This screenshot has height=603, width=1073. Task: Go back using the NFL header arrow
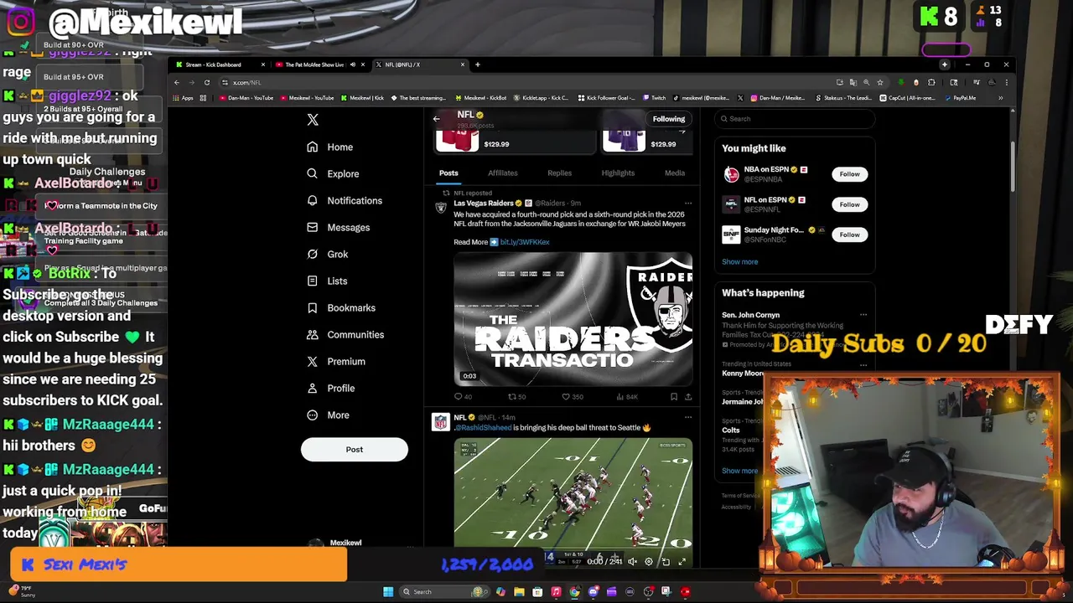436,119
